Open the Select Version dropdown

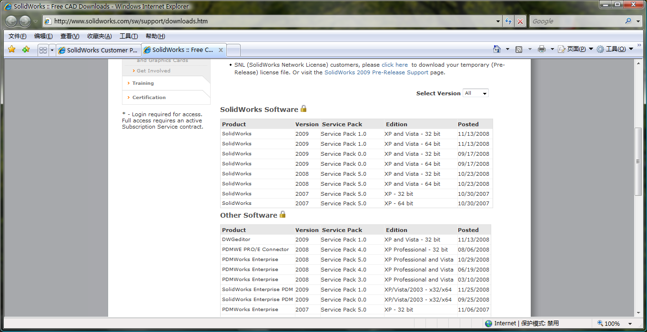coord(475,93)
